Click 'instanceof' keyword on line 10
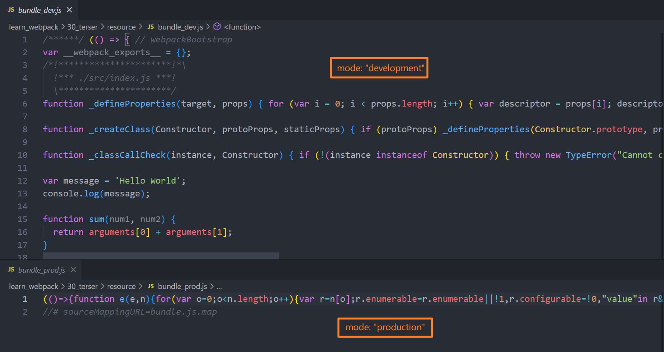The height and width of the screenshot is (352, 664). (401, 155)
